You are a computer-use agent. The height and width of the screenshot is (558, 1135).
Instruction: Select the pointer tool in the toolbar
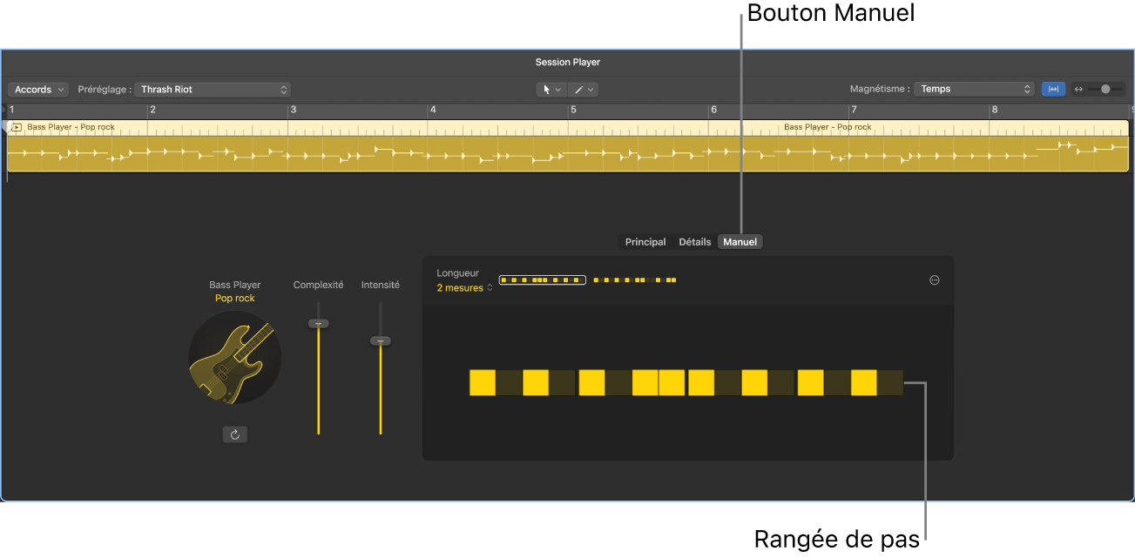pyautogui.click(x=547, y=90)
